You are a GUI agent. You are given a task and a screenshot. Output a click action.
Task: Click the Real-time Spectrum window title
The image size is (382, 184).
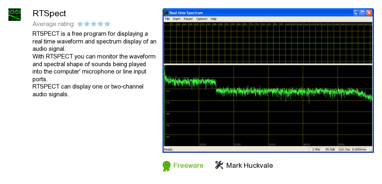pyautogui.click(x=186, y=13)
